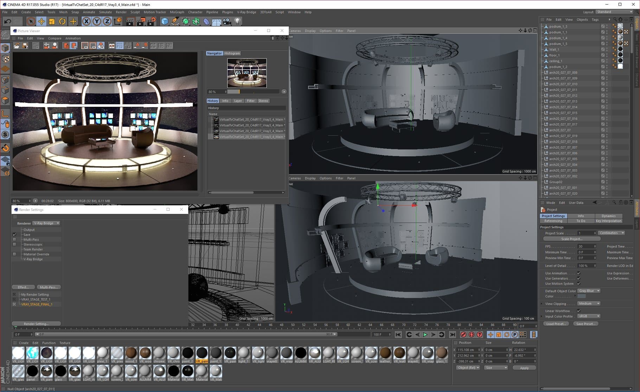Click the Save Image icon in Picture Viewer
This screenshot has width=640, height=392.
[x=25, y=46]
